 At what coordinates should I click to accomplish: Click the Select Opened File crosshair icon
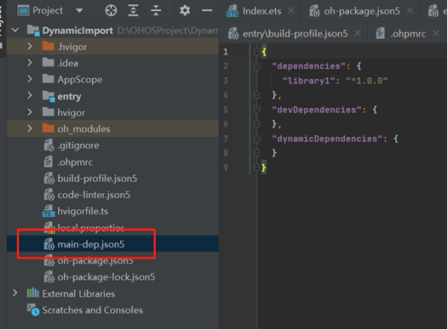pyautogui.click(x=111, y=11)
